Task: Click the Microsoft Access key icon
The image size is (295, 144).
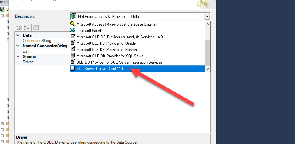Action: point(73,24)
